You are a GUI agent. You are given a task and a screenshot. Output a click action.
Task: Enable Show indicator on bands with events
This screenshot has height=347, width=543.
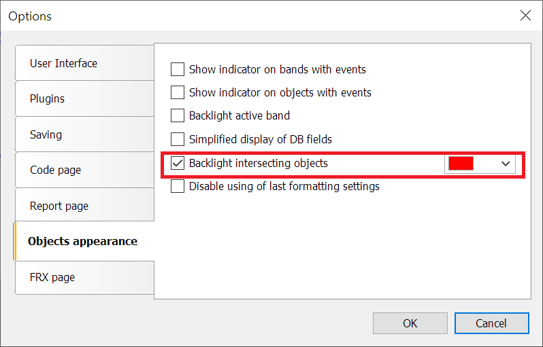tap(178, 69)
